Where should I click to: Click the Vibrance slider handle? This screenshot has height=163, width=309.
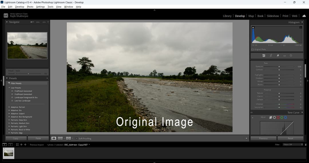[x=279, y=104]
